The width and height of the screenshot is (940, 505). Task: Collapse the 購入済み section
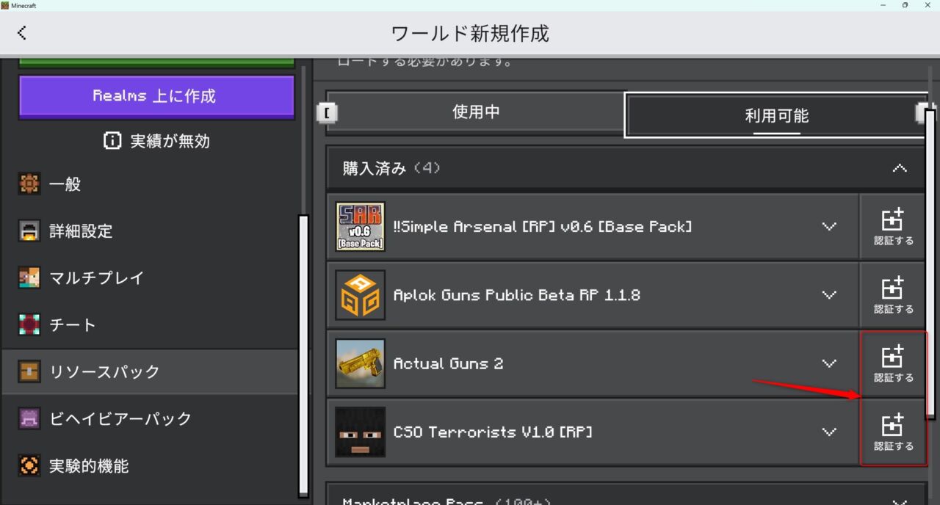click(x=899, y=167)
